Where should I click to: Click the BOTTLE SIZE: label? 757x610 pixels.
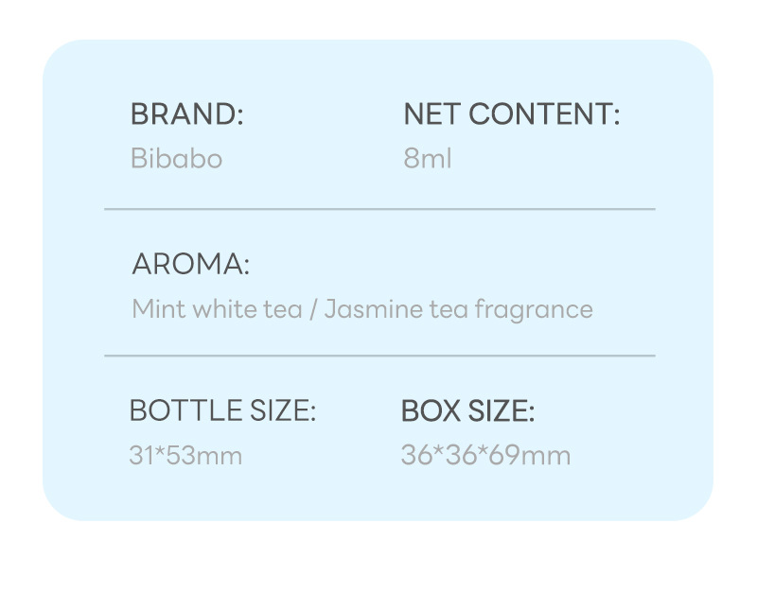coord(222,411)
